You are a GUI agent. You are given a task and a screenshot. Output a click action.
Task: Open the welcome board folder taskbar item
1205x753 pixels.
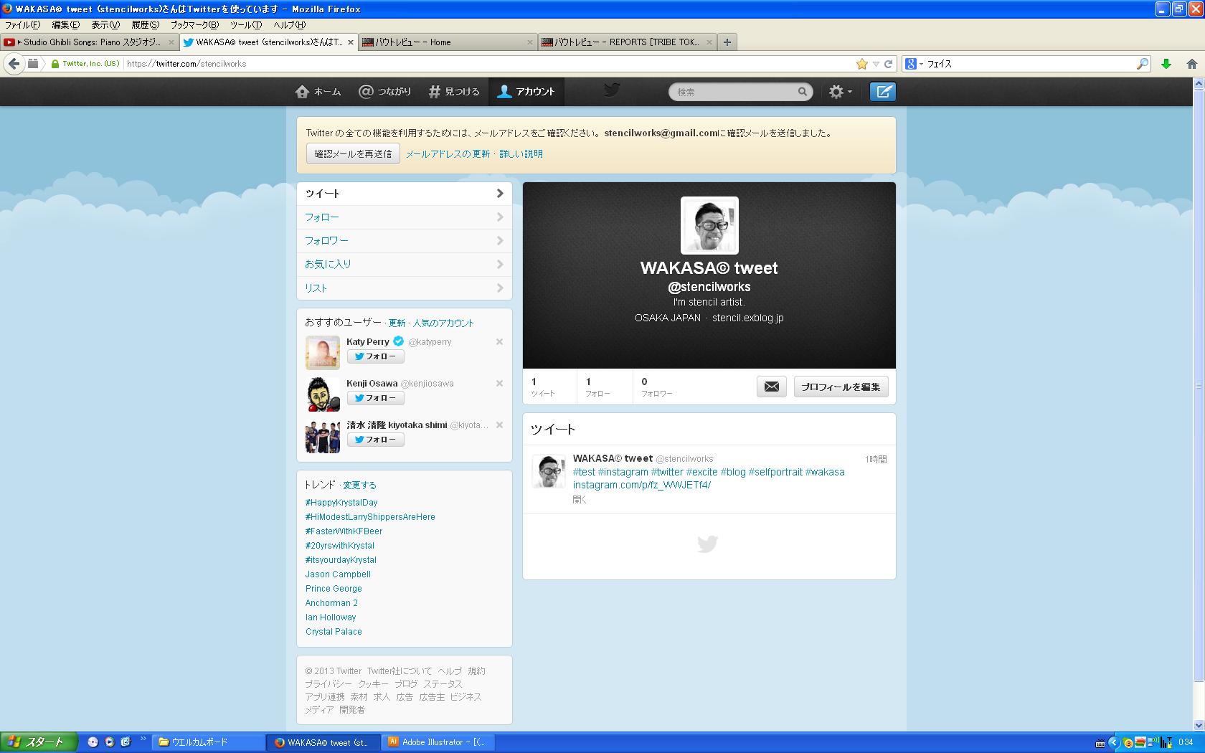click(x=208, y=742)
